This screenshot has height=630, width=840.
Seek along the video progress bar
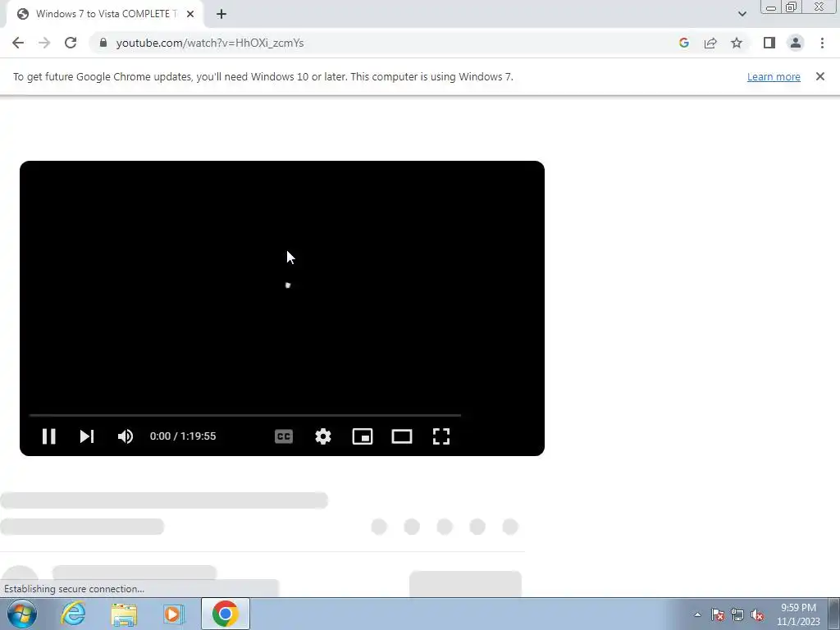tap(244, 415)
